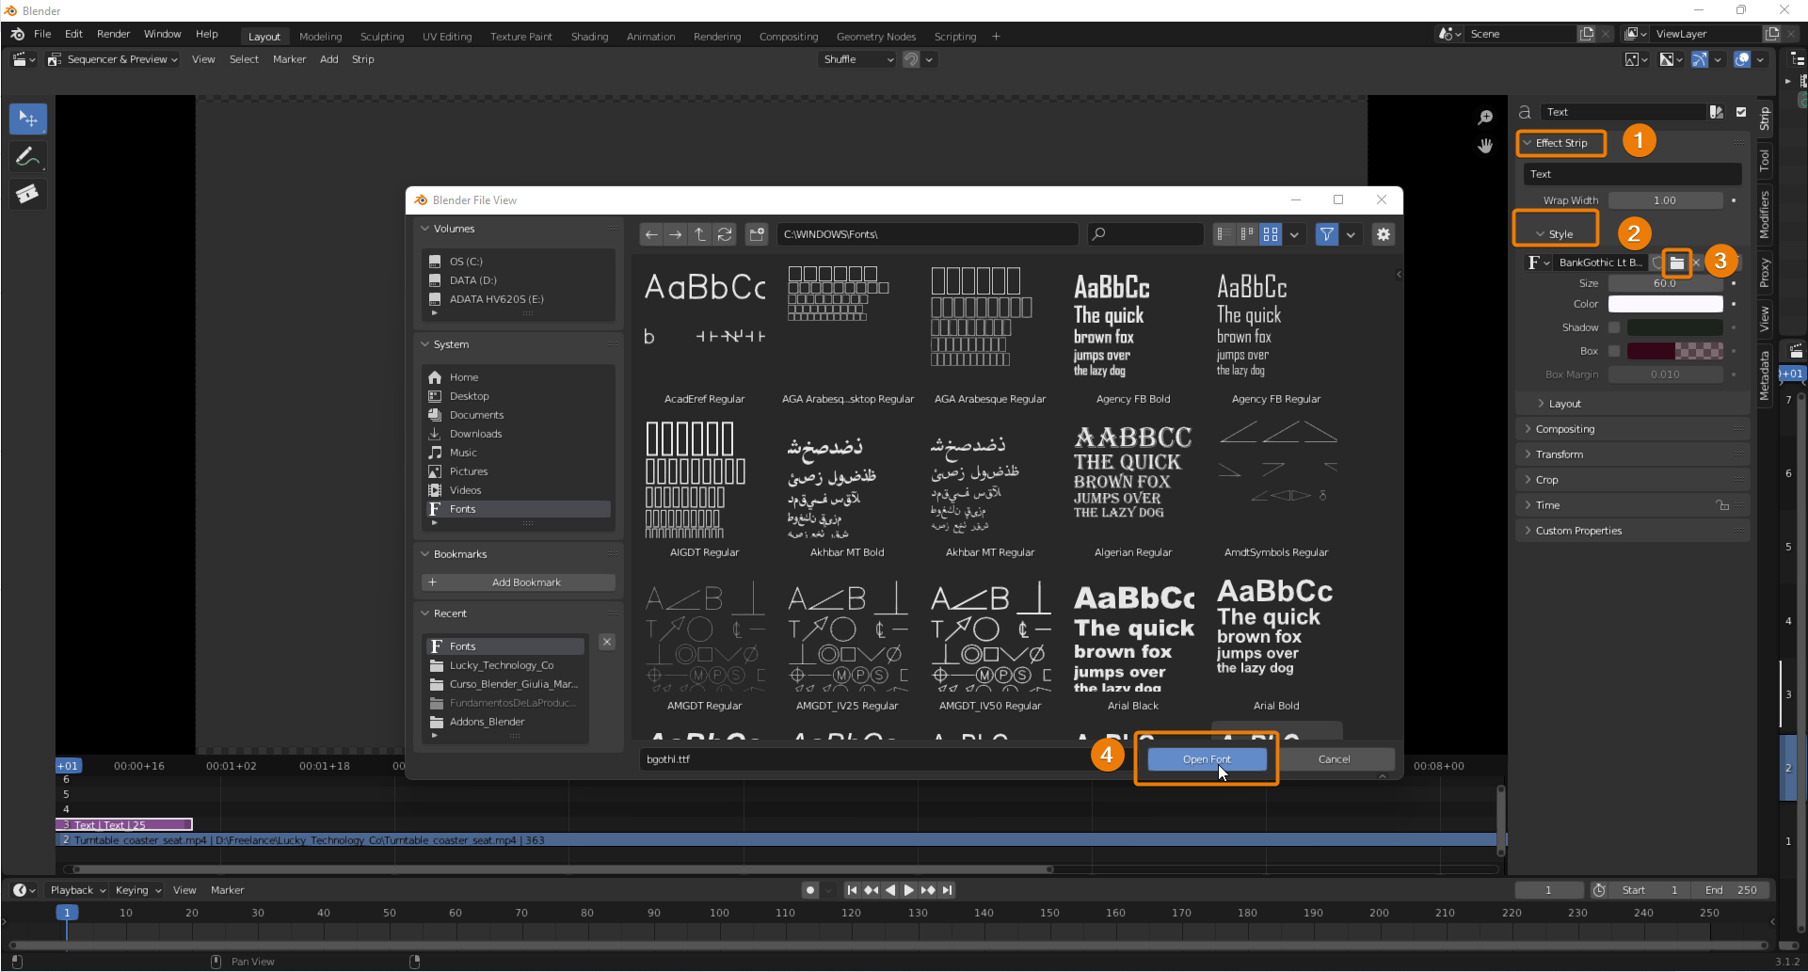Open font file browser folder icon

point(1677,263)
